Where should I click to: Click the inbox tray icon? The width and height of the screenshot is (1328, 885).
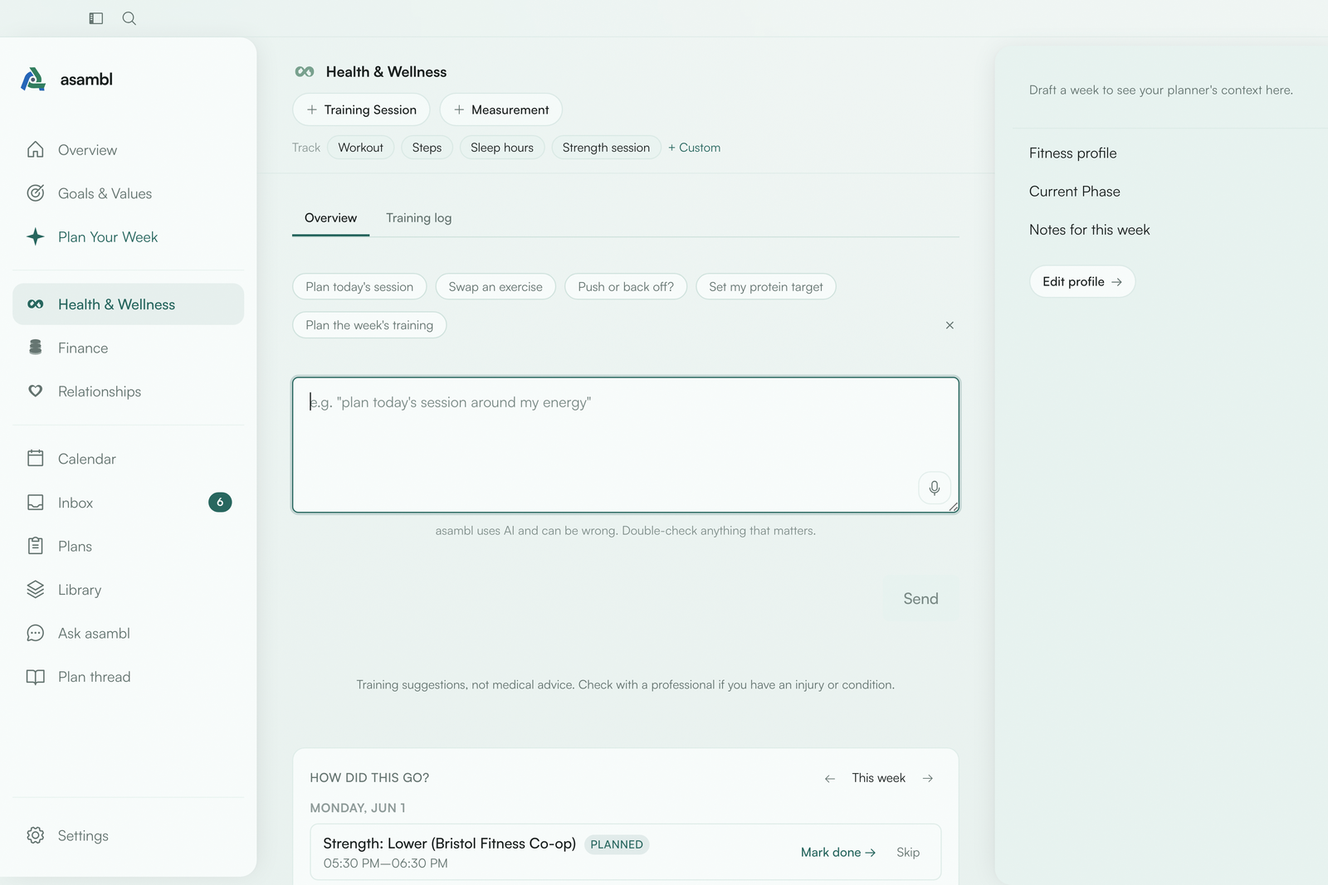tap(36, 503)
